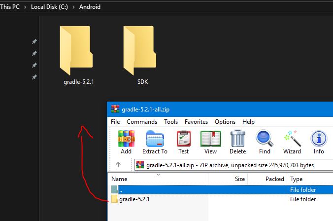Image resolution: width=333 pixels, height=221 pixels.
Task: Select the parent '..' folder icon
Action: click(x=114, y=189)
